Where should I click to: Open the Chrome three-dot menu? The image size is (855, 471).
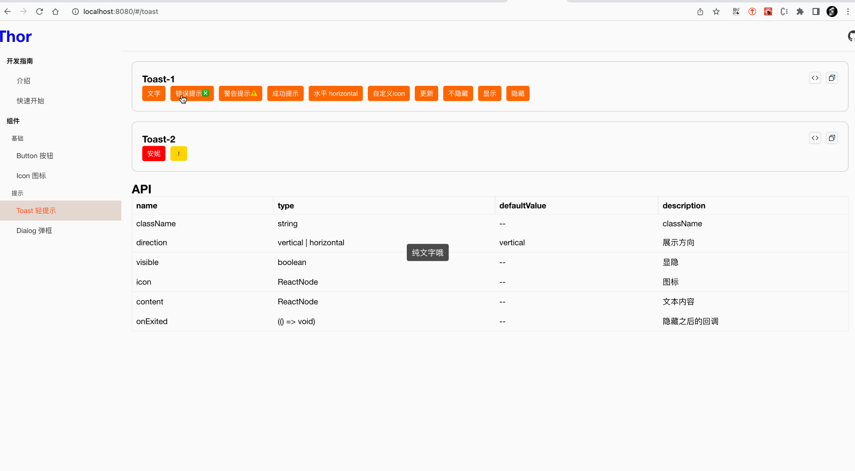coord(848,11)
